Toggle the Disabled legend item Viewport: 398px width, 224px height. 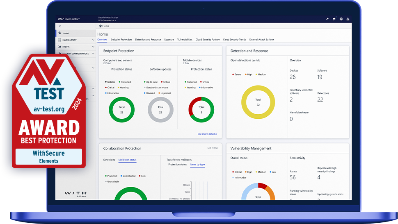click(149, 93)
